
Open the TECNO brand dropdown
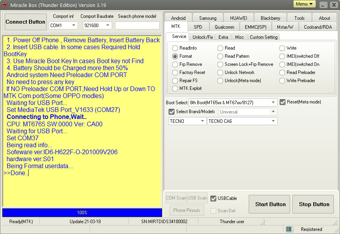(187, 121)
